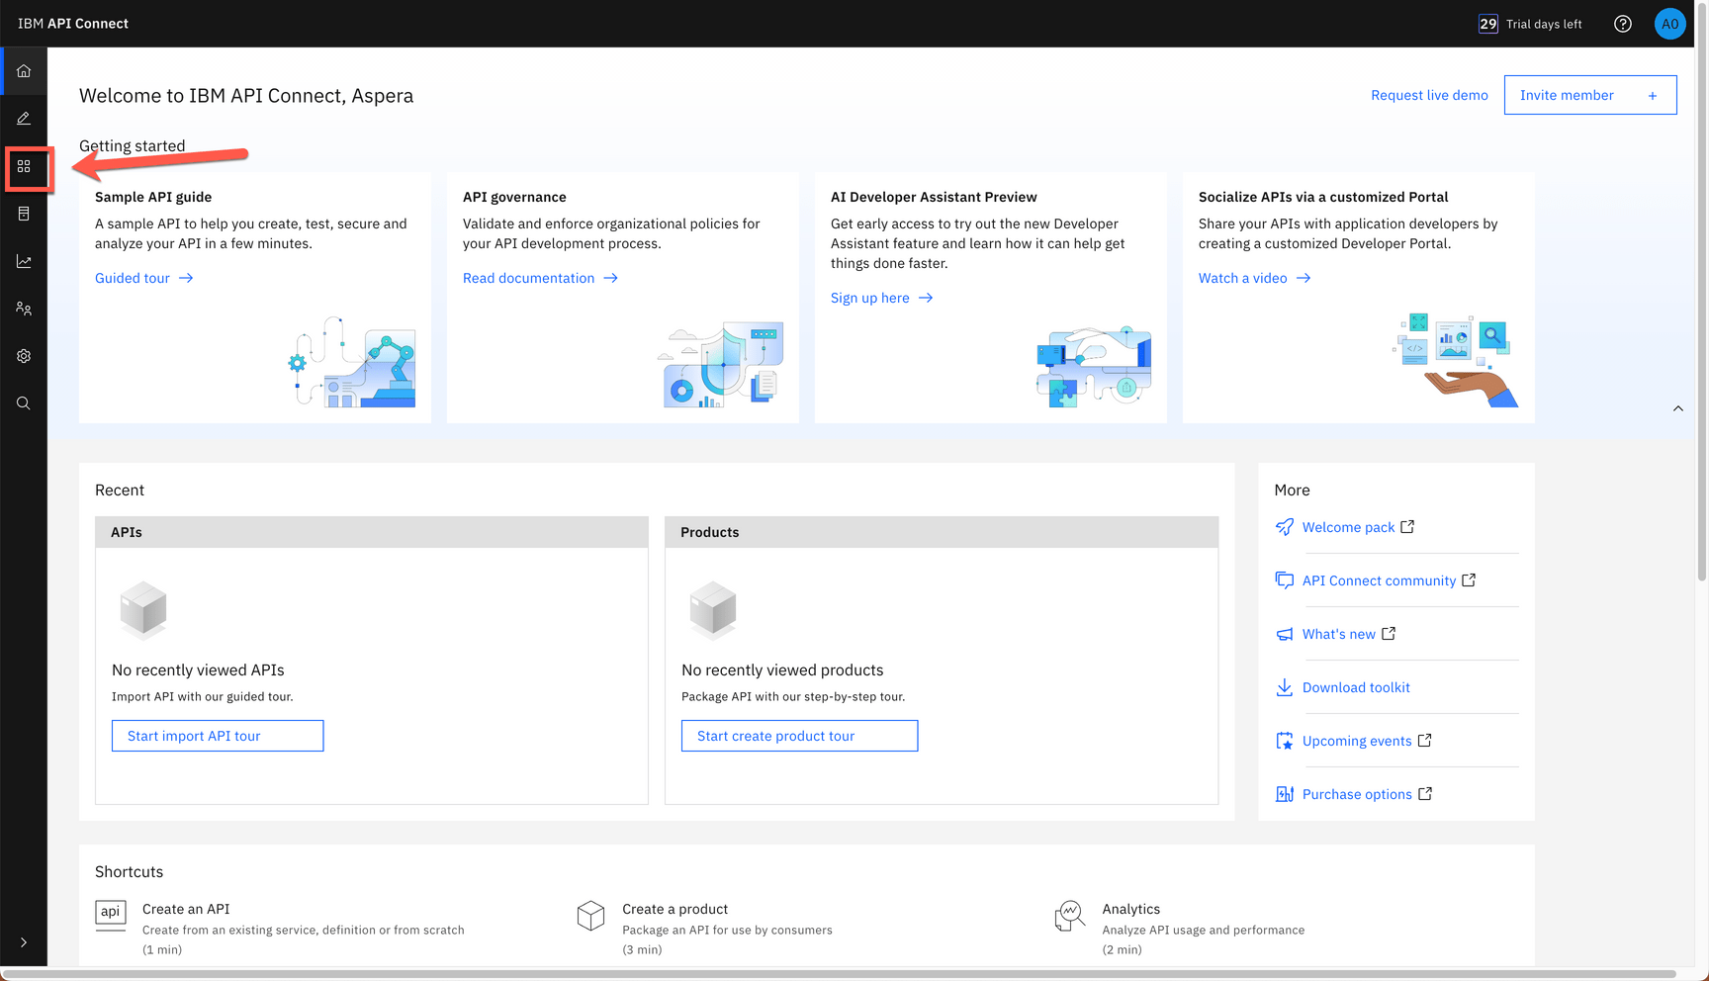Viewport: 1709px width, 981px height.
Task: Open the Analytics chart icon in sidebar
Action: point(24,261)
